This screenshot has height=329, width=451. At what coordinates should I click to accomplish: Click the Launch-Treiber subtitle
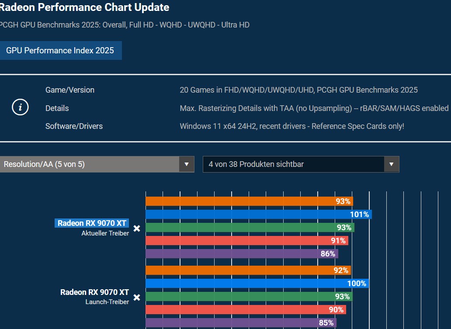pyautogui.click(x=107, y=302)
